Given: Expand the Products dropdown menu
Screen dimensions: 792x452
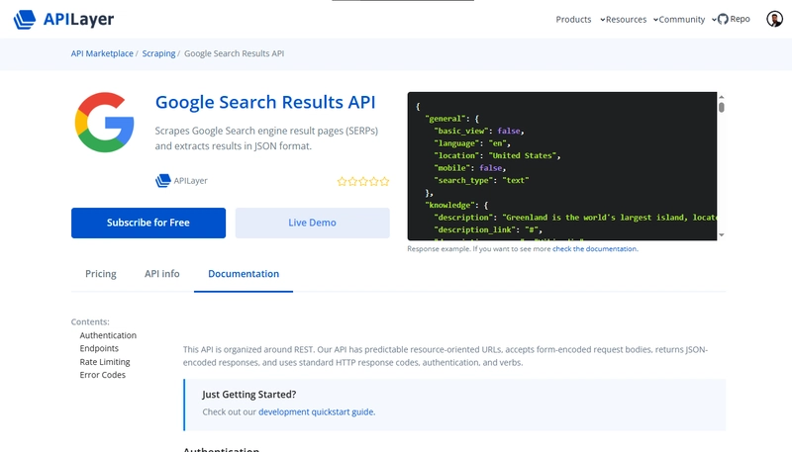Looking at the screenshot, I should tap(580, 19).
